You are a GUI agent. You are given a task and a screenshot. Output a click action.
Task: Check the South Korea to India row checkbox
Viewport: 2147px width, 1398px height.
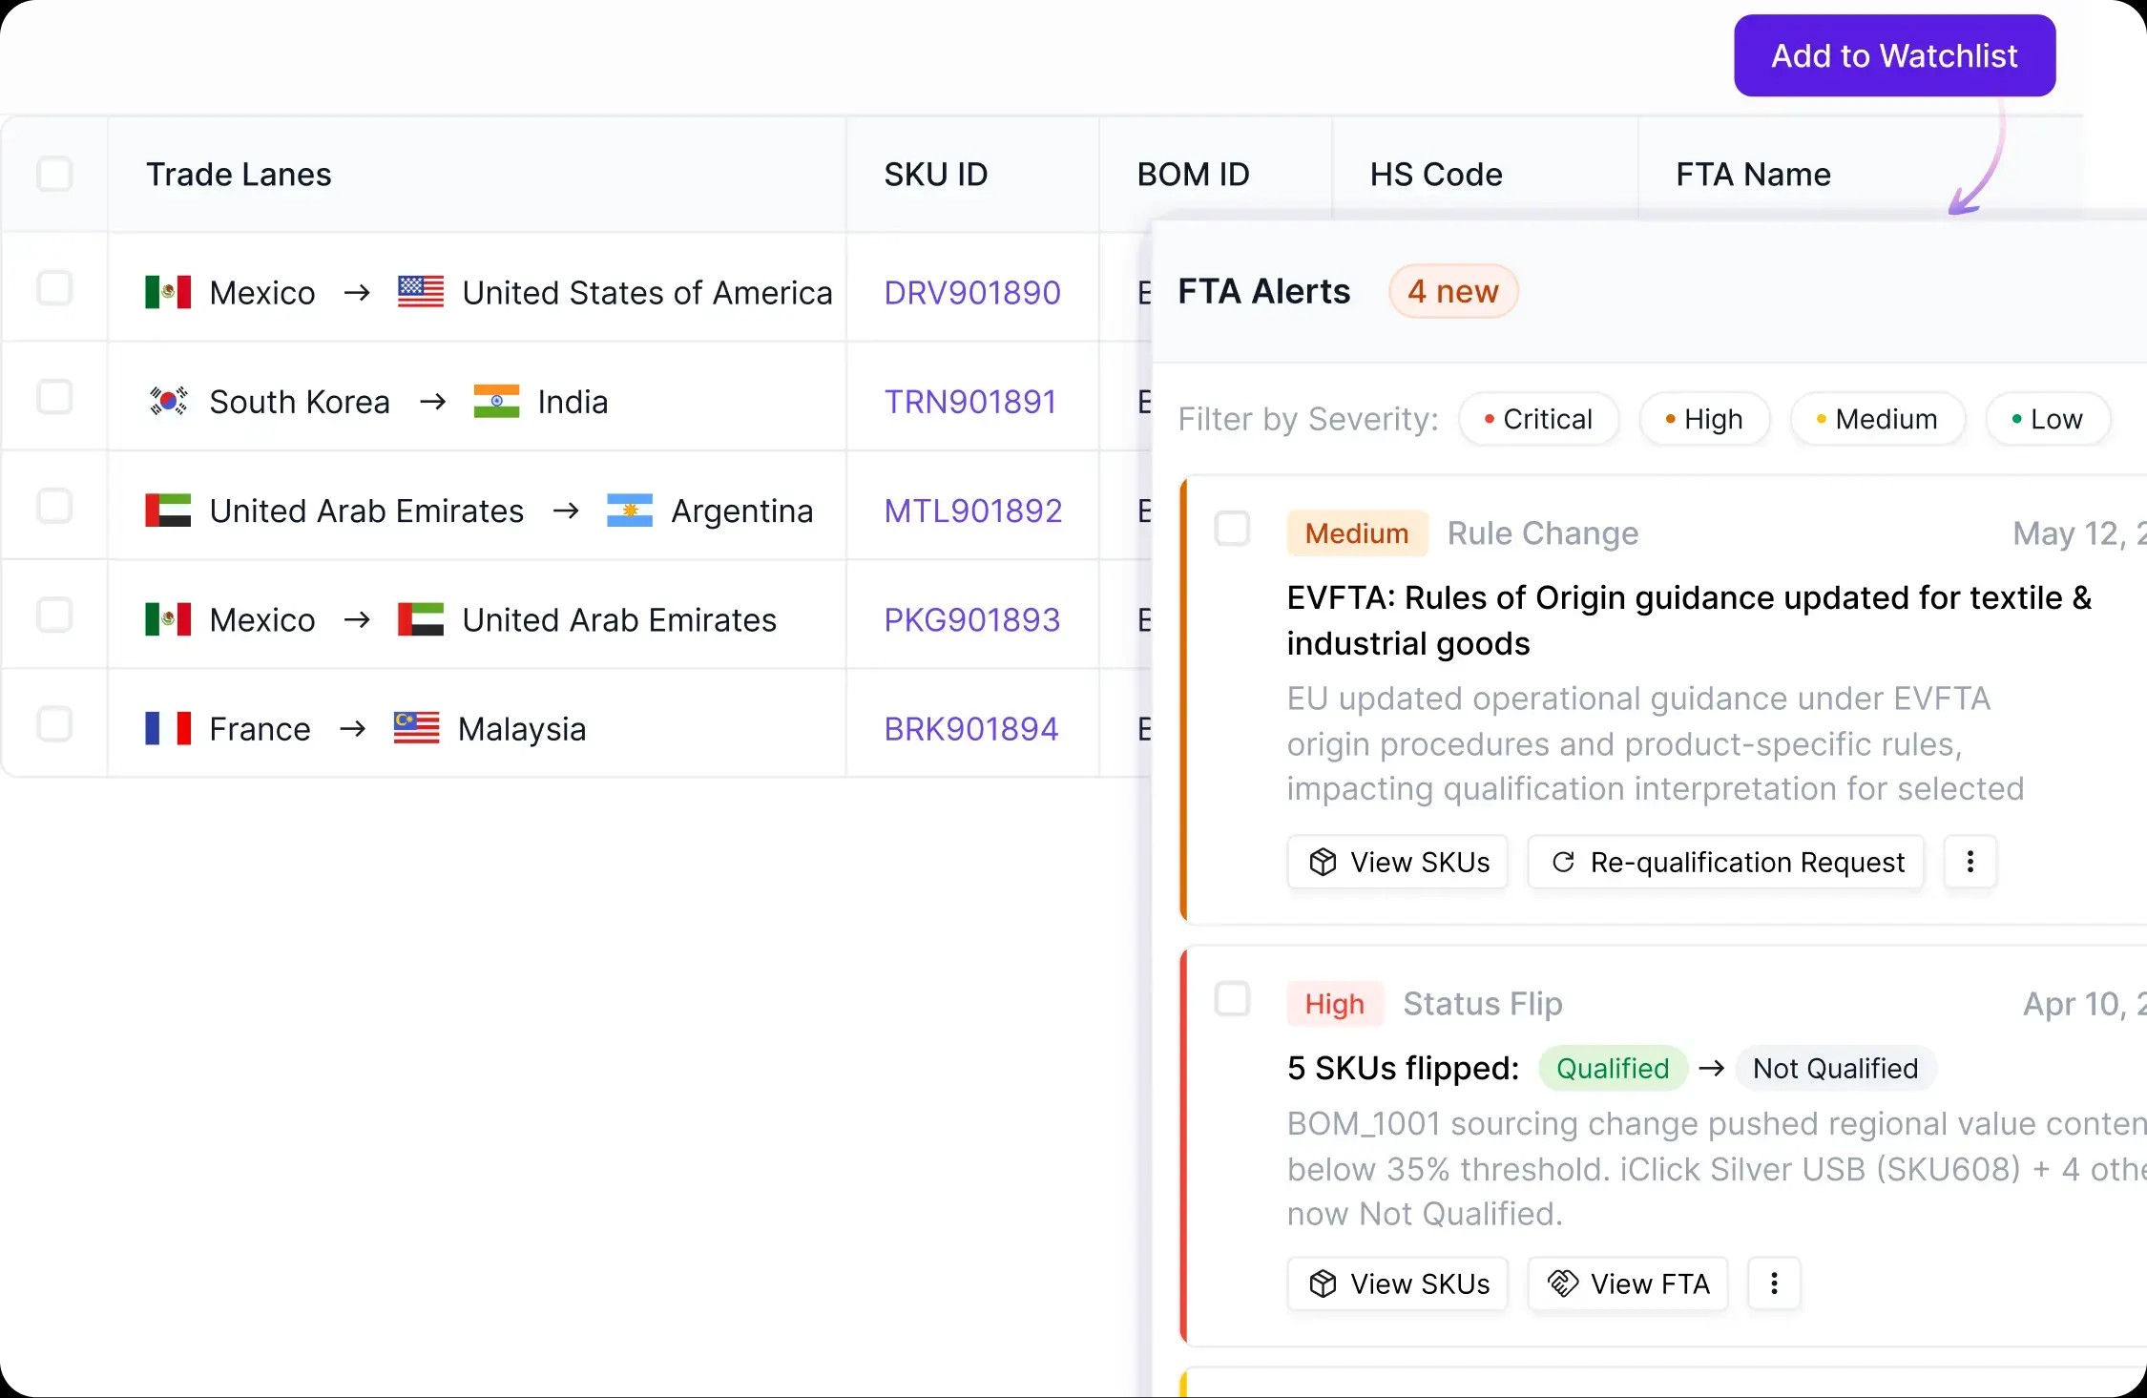click(54, 397)
